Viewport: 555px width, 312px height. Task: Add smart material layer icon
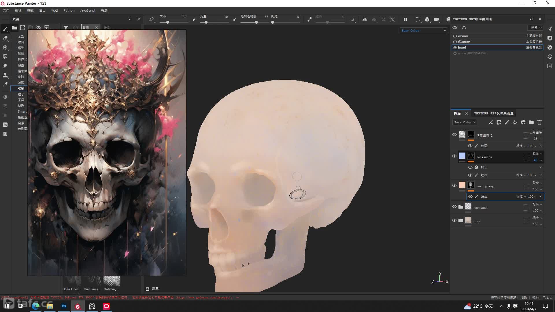point(523,122)
